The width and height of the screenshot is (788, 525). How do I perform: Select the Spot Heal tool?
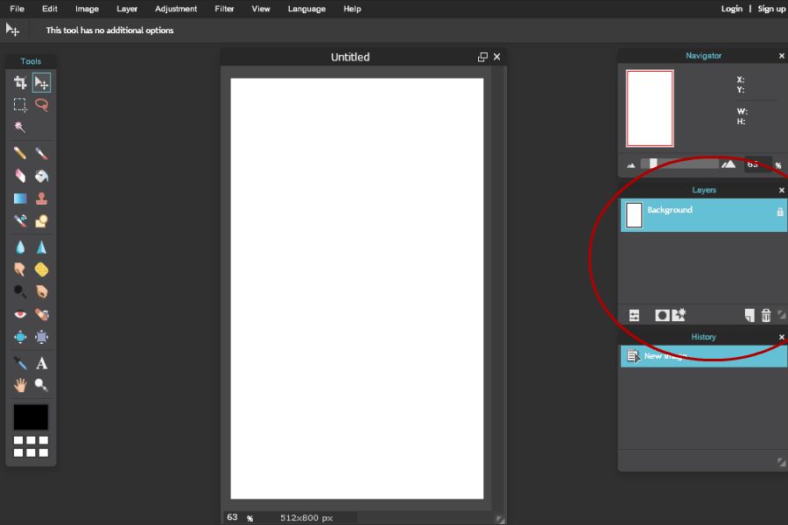pyautogui.click(x=42, y=314)
